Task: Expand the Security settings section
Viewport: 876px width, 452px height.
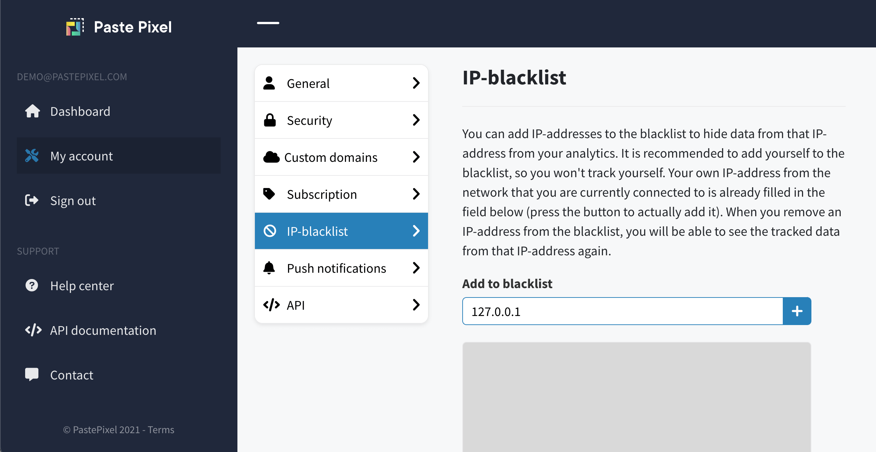Action: coord(341,120)
